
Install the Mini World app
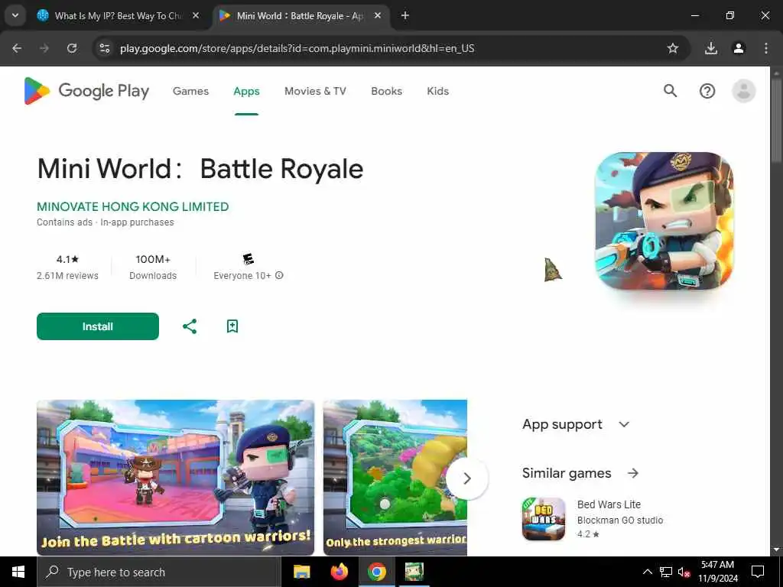point(98,326)
